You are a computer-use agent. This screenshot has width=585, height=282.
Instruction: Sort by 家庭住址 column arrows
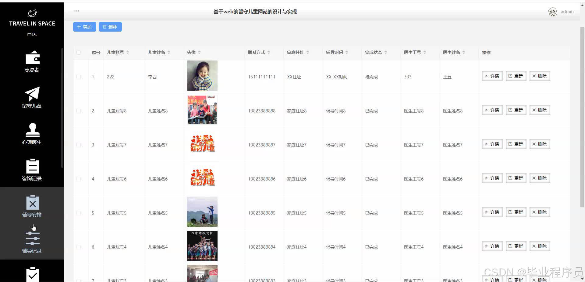point(308,53)
